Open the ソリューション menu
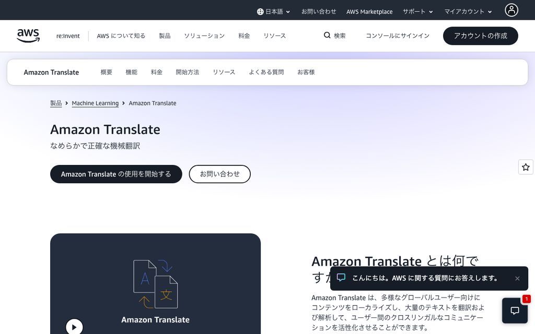This screenshot has height=334, width=535. pyautogui.click(x=204, y=36)
